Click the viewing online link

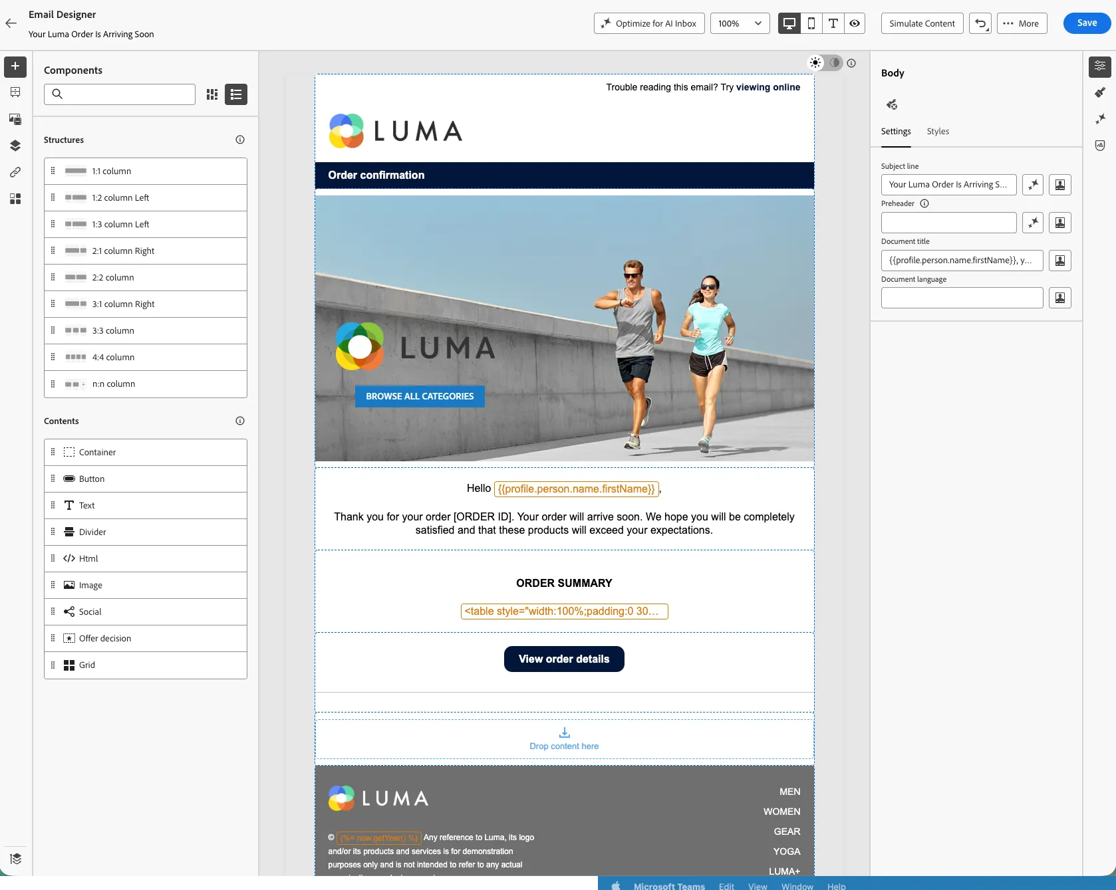(x=768, y=87)
